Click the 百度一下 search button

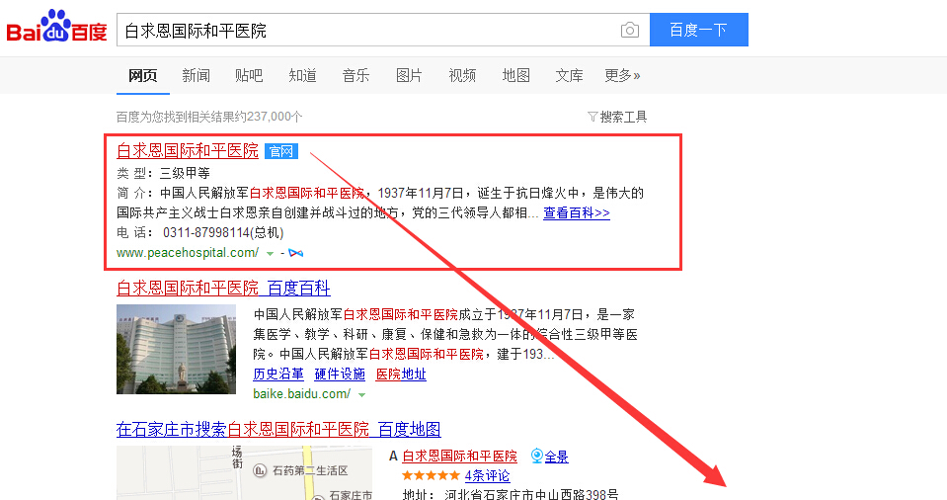[x=699, y=30]
